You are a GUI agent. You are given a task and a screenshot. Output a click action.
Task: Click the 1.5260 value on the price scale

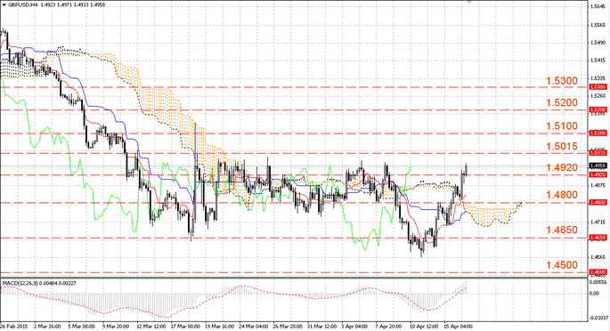[x=598, y=95]
